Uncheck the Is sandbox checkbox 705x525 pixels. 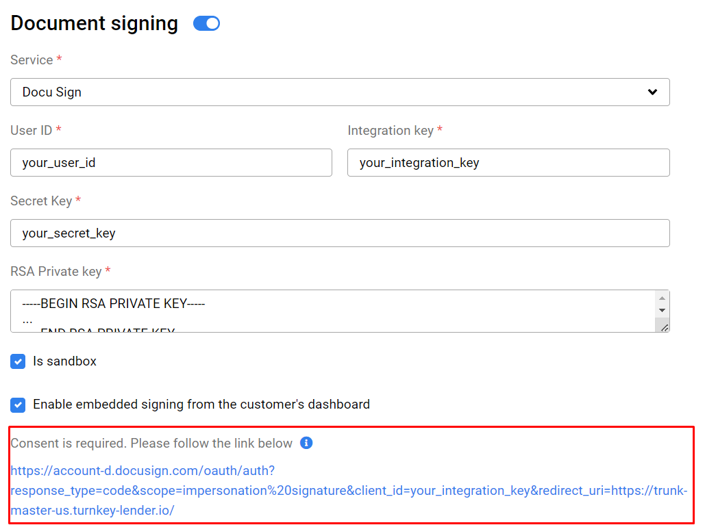click(x=18, y=361)
